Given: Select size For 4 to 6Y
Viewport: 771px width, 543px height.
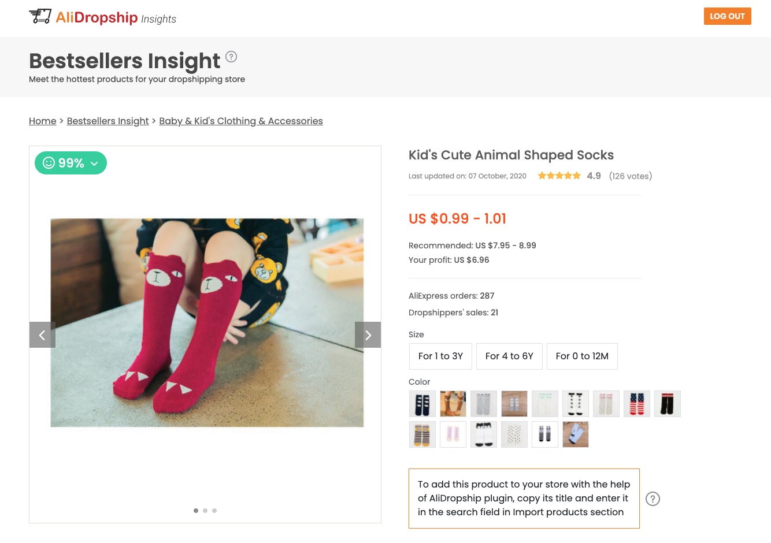Looking at the screenshot, I should point(509,356).
